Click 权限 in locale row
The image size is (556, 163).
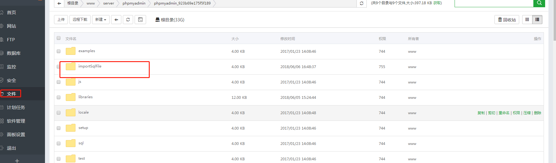[516, 113]
